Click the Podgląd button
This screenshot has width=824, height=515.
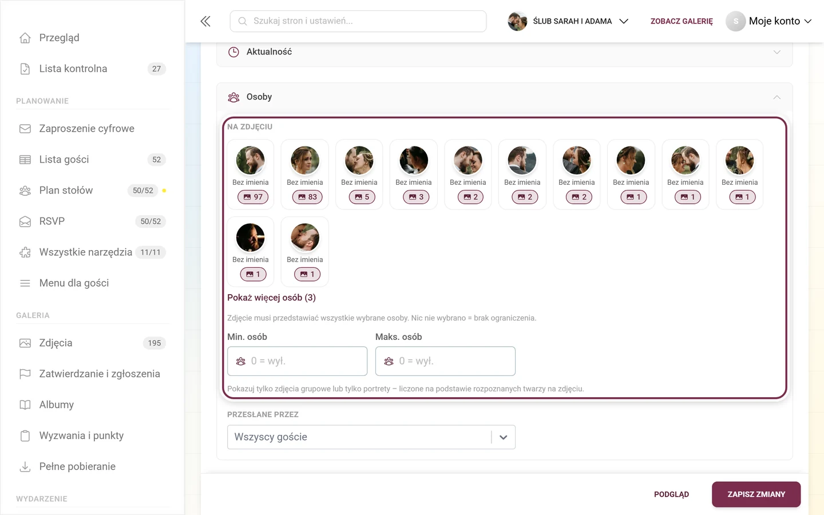pyautogui.click(x=671, y=494)
